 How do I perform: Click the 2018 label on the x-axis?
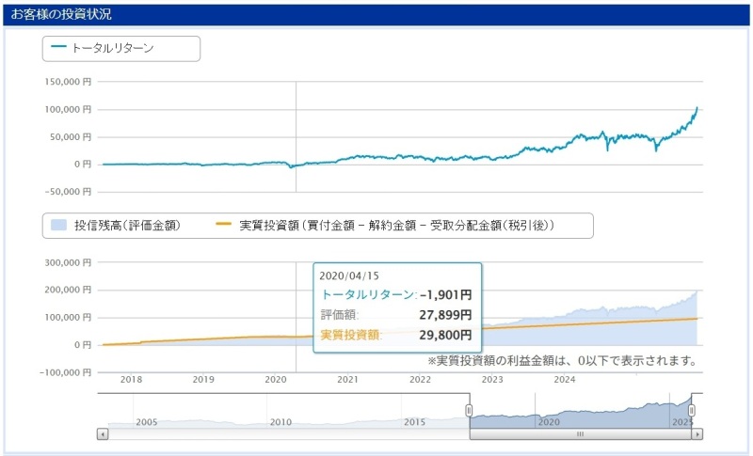132,379
